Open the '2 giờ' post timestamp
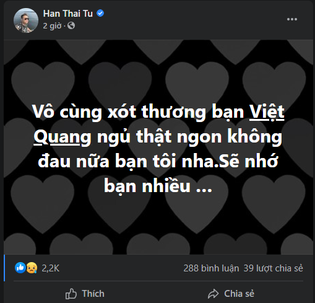This screenshot has width=315, height=303. 52,26
